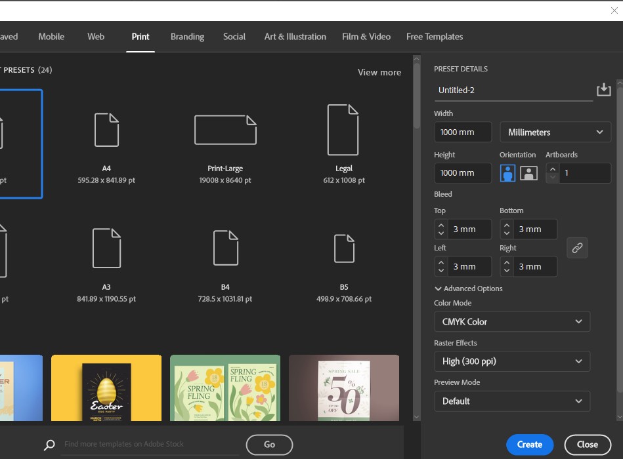
Task: Click the Create button
Action: 530,445
